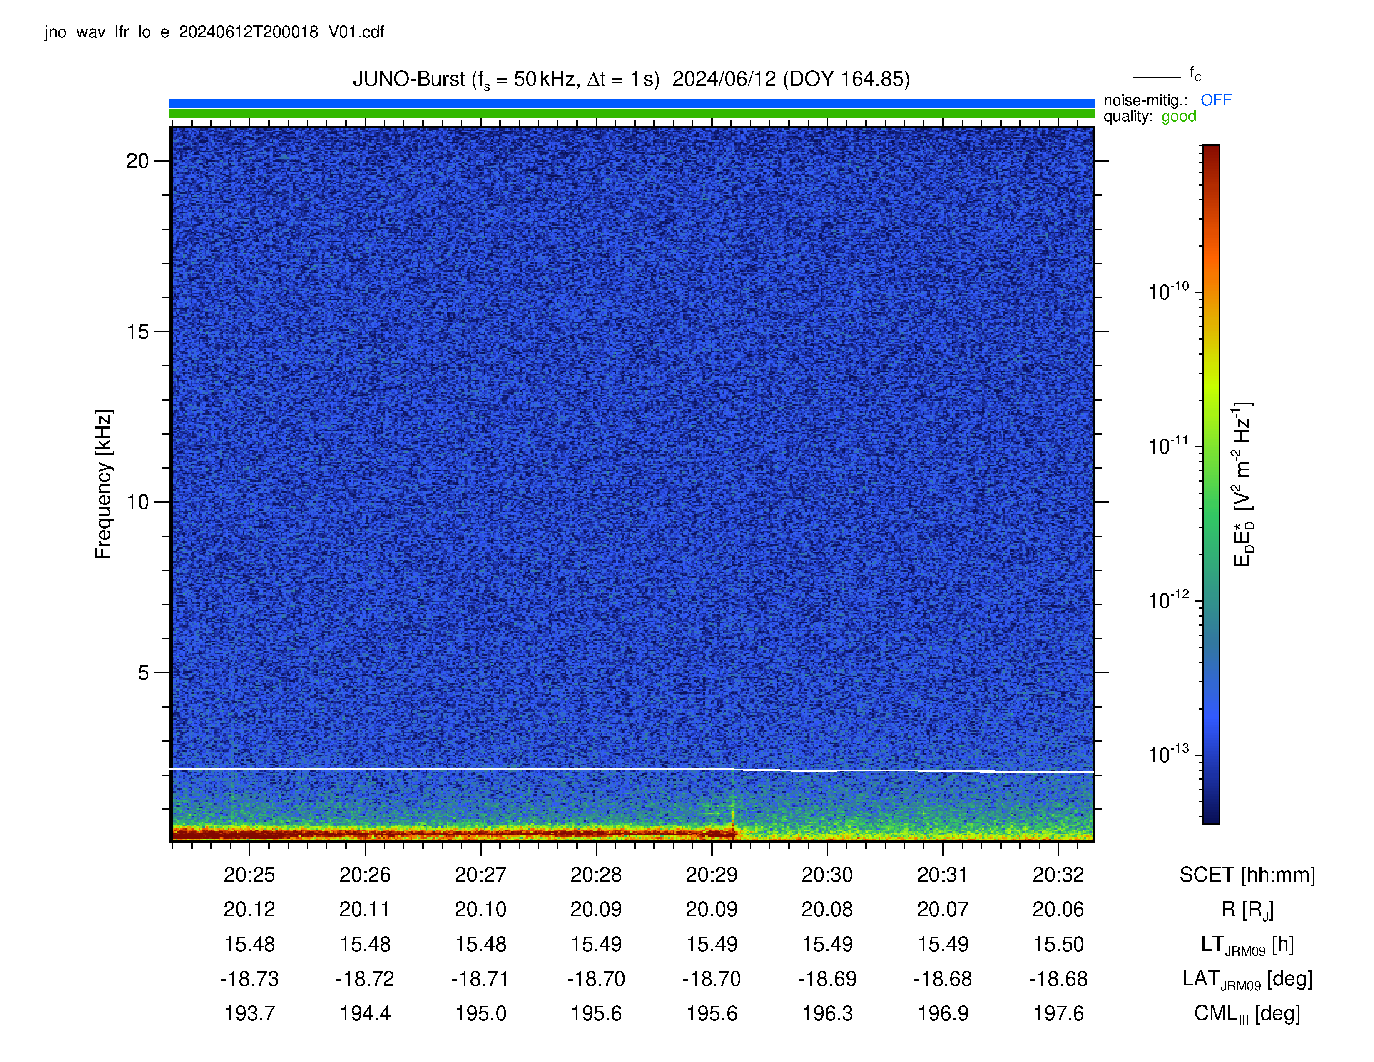
Task: Click the noise-mitig. OFF label
Action: 1215,100
